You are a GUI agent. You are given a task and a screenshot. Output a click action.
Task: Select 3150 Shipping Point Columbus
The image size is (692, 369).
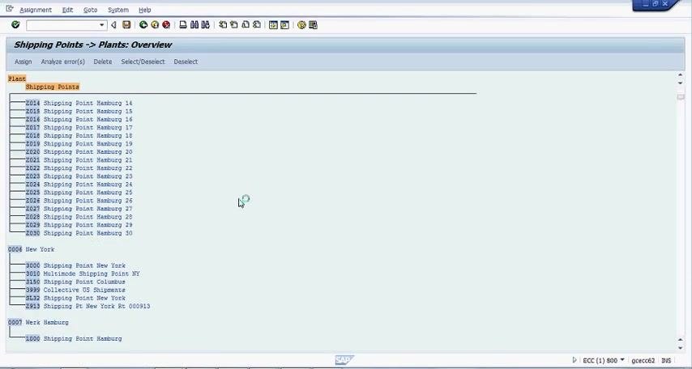(x=75, y=282)
